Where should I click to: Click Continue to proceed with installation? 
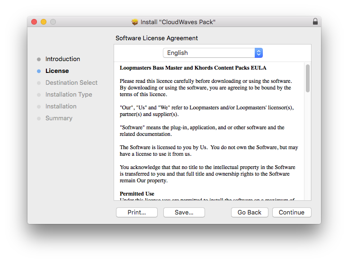[x=292, y=213]
